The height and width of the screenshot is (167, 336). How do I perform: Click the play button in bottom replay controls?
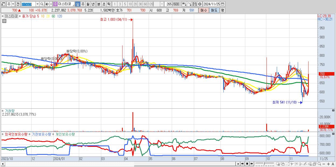tap(238, 164)
